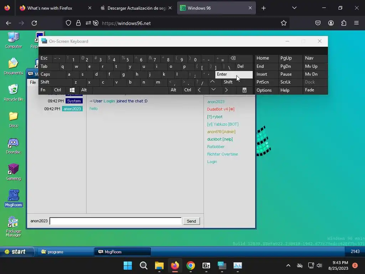The height and width of the screenshot is (274, 365).
Task: Open the Package Manager desktop icon
Action: [14, 227]
